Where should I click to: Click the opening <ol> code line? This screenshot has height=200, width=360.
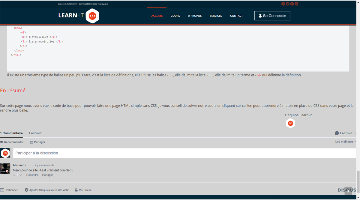23,32
